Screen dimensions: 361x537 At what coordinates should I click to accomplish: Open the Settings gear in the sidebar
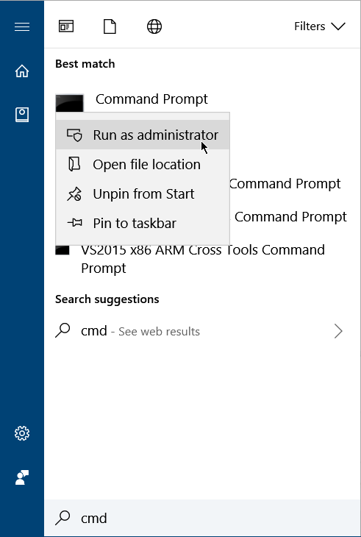coord(22,433)
